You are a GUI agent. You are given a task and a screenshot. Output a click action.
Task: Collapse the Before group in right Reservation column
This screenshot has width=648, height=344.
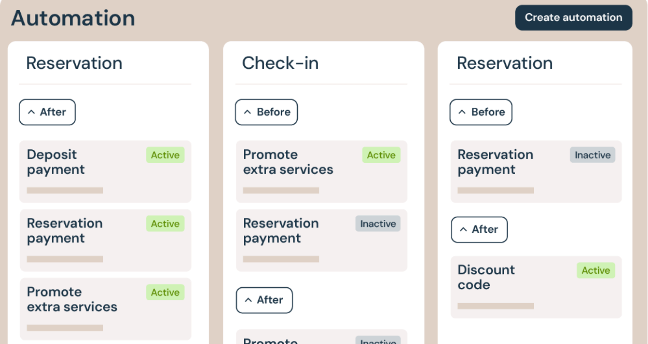pyautogui.click(x=481, y=112)
